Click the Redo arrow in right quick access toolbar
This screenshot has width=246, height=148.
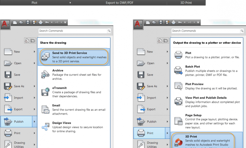(x=190, y=22)
